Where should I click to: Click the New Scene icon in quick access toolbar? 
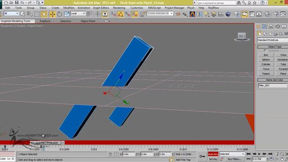pyautogui.click(x=6, y=3)
